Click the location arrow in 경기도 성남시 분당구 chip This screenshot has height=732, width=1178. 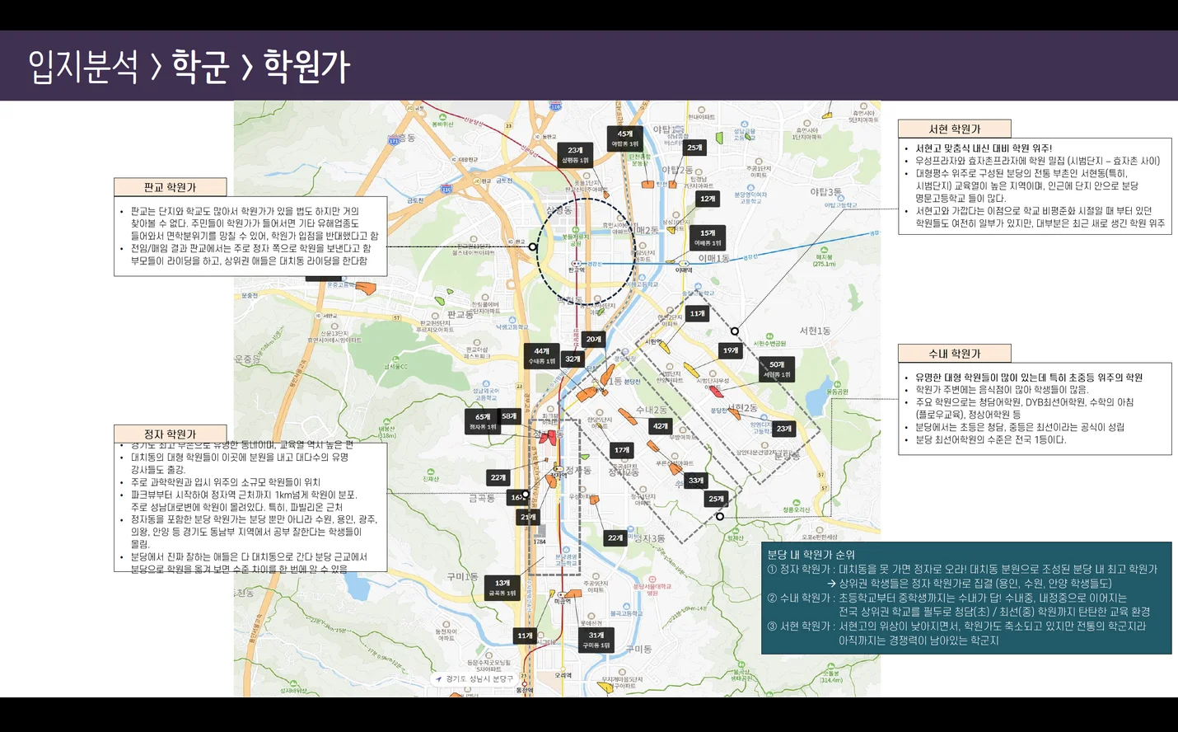[x=438, y=679]
